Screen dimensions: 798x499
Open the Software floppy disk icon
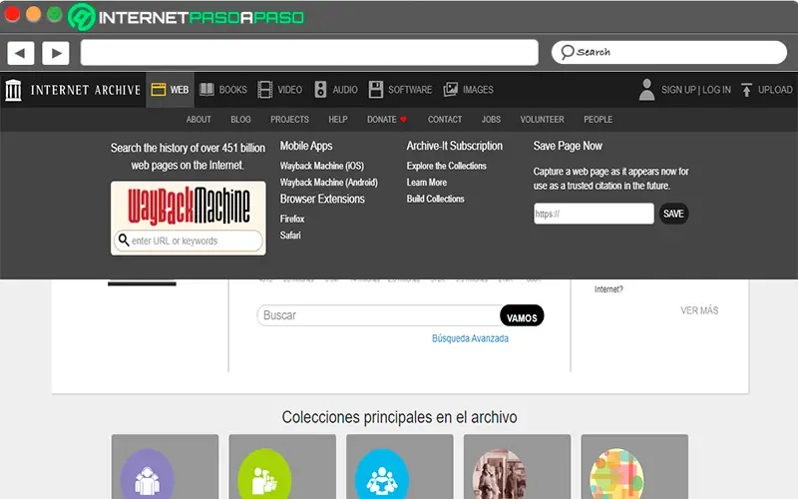(376, 90)
